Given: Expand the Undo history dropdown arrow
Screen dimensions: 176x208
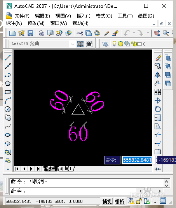Looking at the screenshot, I should 134,33.
